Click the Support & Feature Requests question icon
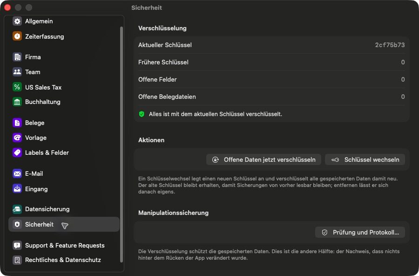This screenshot has width=419, height=276. [x=17, y=245]
